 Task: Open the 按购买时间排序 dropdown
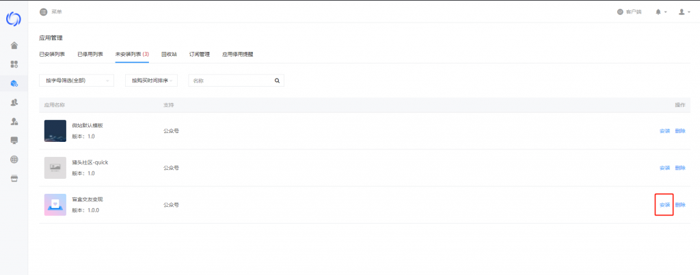pyautogui.click(x=152, y=81)
